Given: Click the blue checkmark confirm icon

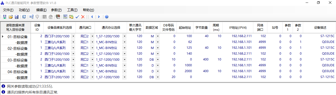Looking at the screenshot, I should pyautogui.click(x=77, y=17).
